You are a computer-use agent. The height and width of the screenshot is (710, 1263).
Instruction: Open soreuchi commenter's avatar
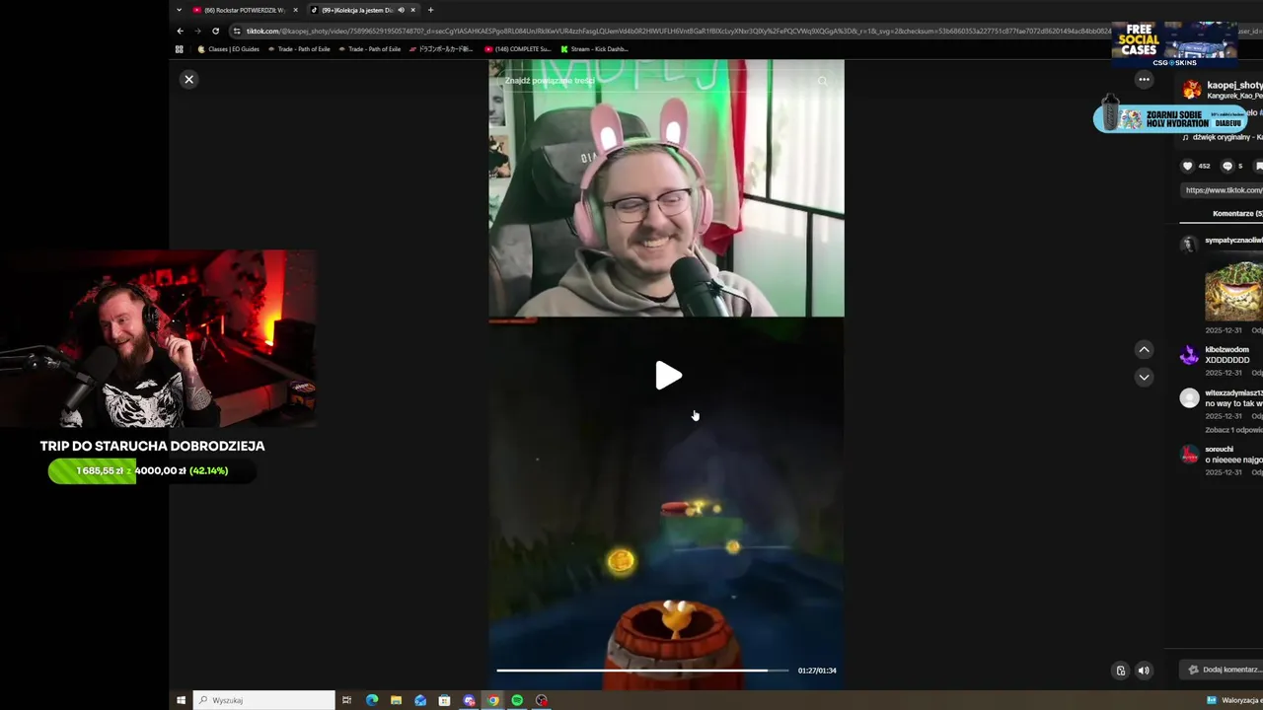coord(1190,455)
